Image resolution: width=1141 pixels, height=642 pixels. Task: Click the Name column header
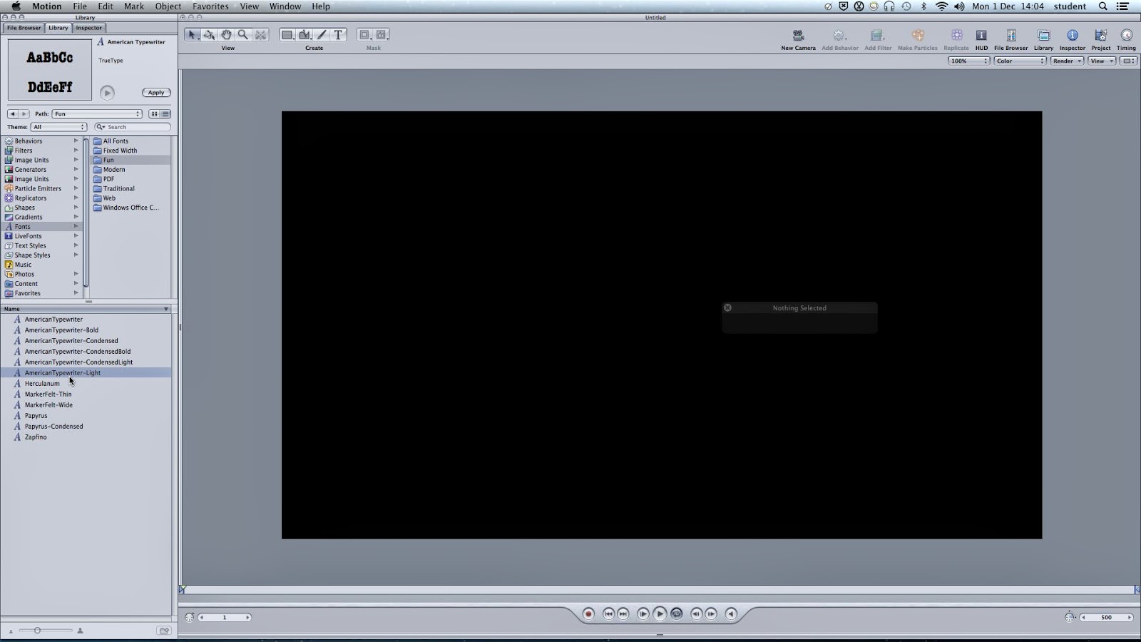(86, 309)
